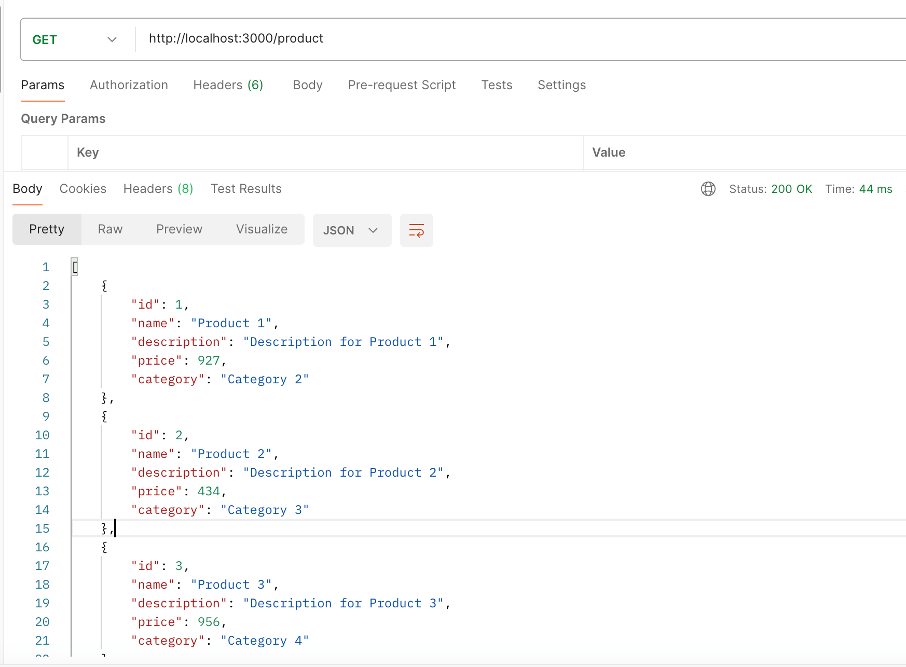Click the Status 200 OK indicator
The width and height of the screenshot is (906, 667).
tap(771, 189)
